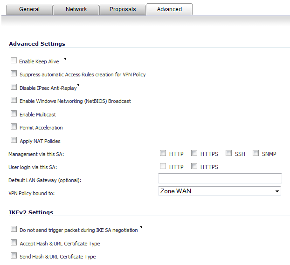Open the Network tab
Screen dimensions: 290x265
(76, 9)
